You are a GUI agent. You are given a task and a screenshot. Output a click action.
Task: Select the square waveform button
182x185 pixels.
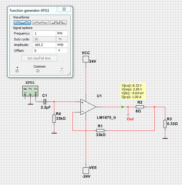pos(58,23)
